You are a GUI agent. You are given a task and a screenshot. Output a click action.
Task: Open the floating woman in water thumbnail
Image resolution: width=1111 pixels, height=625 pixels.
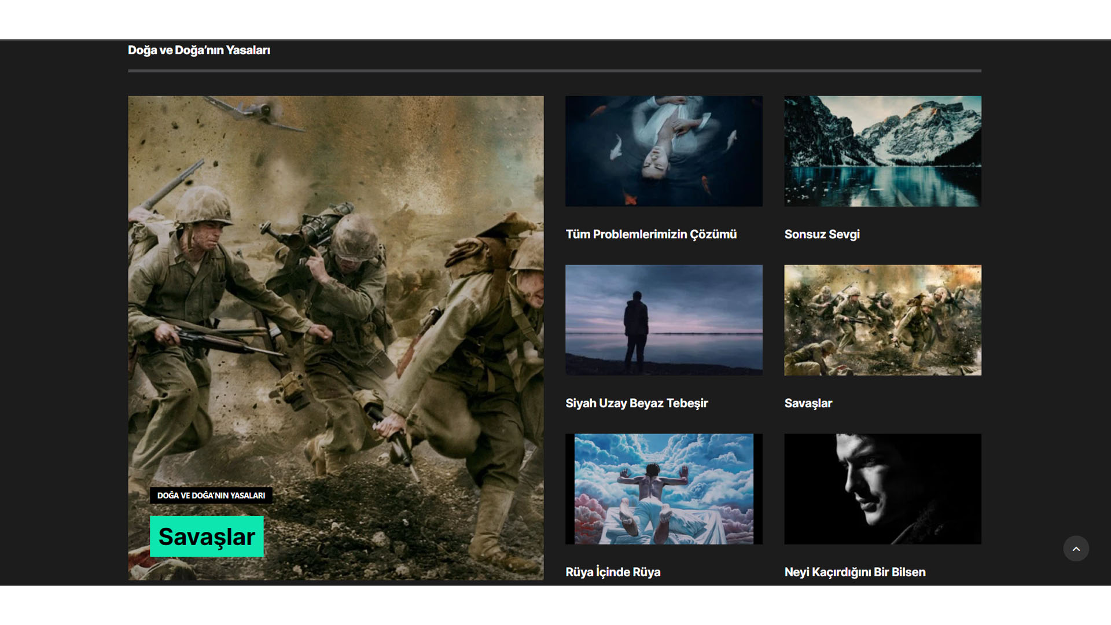click(664, 151)
